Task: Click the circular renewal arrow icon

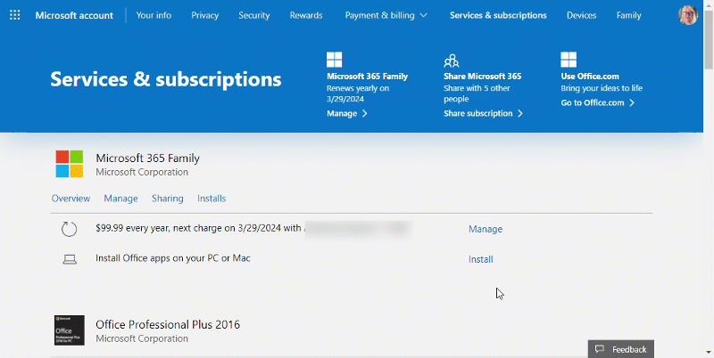Action: click(70, 229)
